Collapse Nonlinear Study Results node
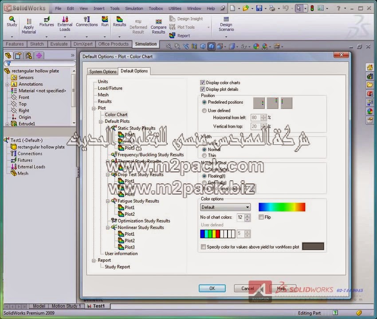Image resolution: width=377 pixels, height=319 pixels. [x=108, y=227]
